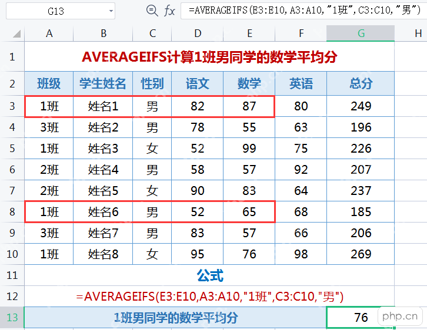Screen dimensions: 427x330
Task: Select math score 65 cell
Action: [x=249, y=212]
